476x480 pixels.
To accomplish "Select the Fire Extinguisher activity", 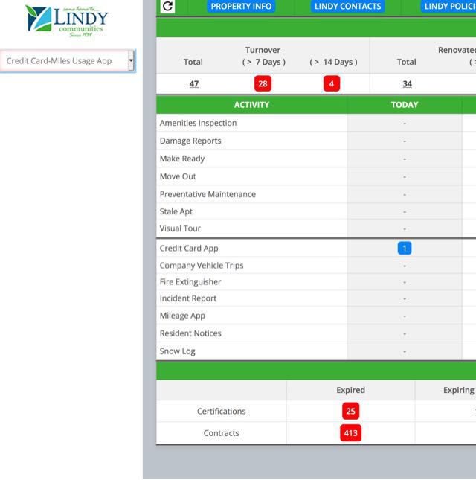I will (x=190, y=282).
